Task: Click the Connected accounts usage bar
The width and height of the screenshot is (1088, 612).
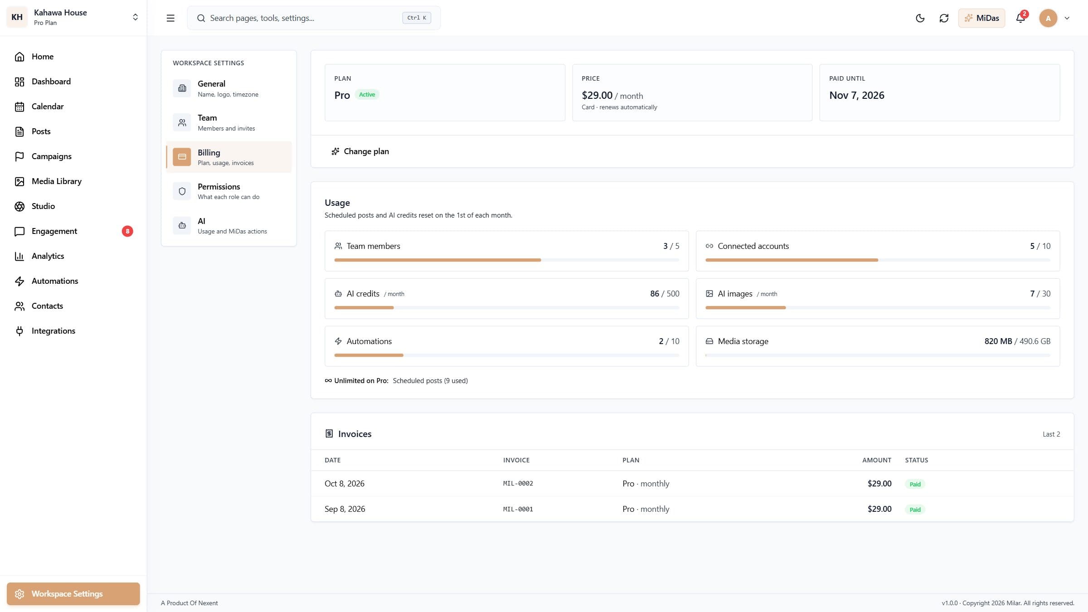Action: 878,260
